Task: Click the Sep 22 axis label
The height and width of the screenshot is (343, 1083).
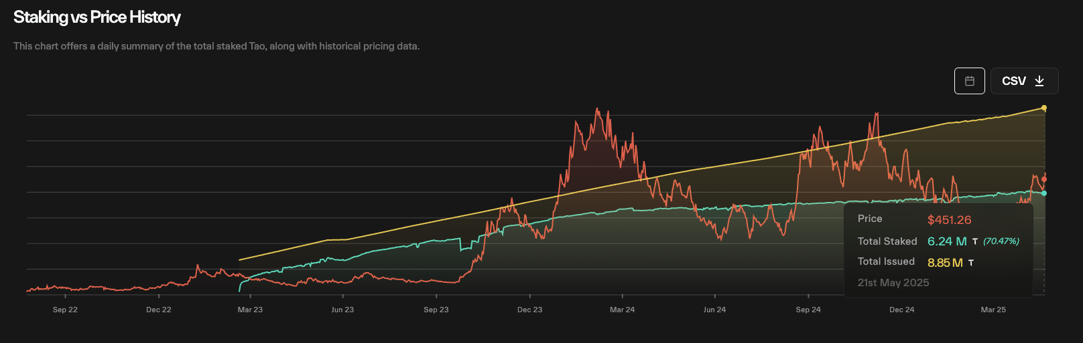Action: click(65, 310)
